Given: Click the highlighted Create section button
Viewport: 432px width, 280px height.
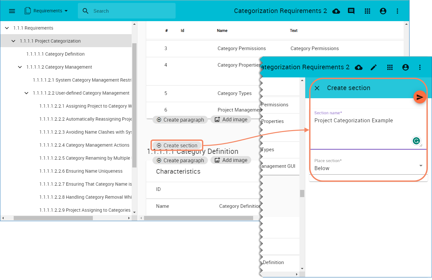Looking at the screenshot, I should click(x=177, y=145).
